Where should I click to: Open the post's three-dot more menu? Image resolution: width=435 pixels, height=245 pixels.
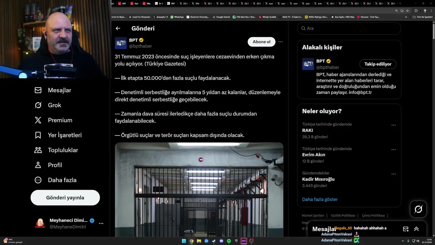click(280, 42)
